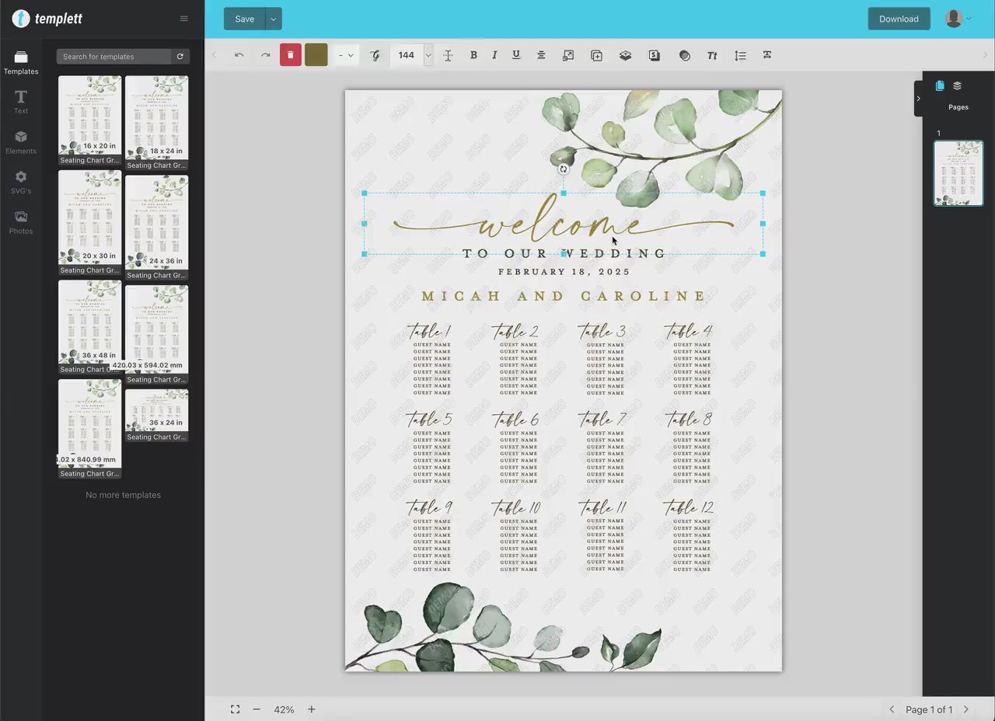995x721 pixels.
Task: Open the olive text color swatch
Action: pos(316,55)
